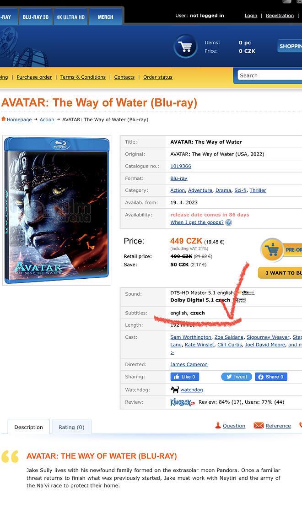Click the Reference envelope icon

[x=259, y=425]
